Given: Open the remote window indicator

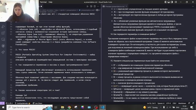Looking at the screenshot, I should point(2,103).
